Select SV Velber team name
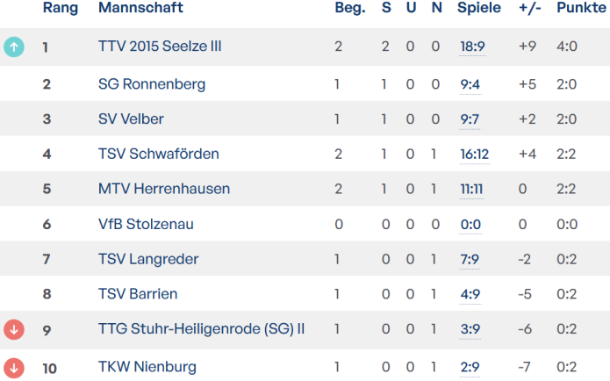The width and height of the screenshot is (610, 381). pos(131,119)
